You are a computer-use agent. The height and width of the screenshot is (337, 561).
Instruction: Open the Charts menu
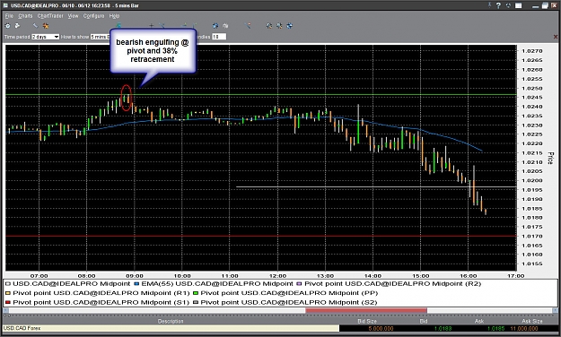25,16
